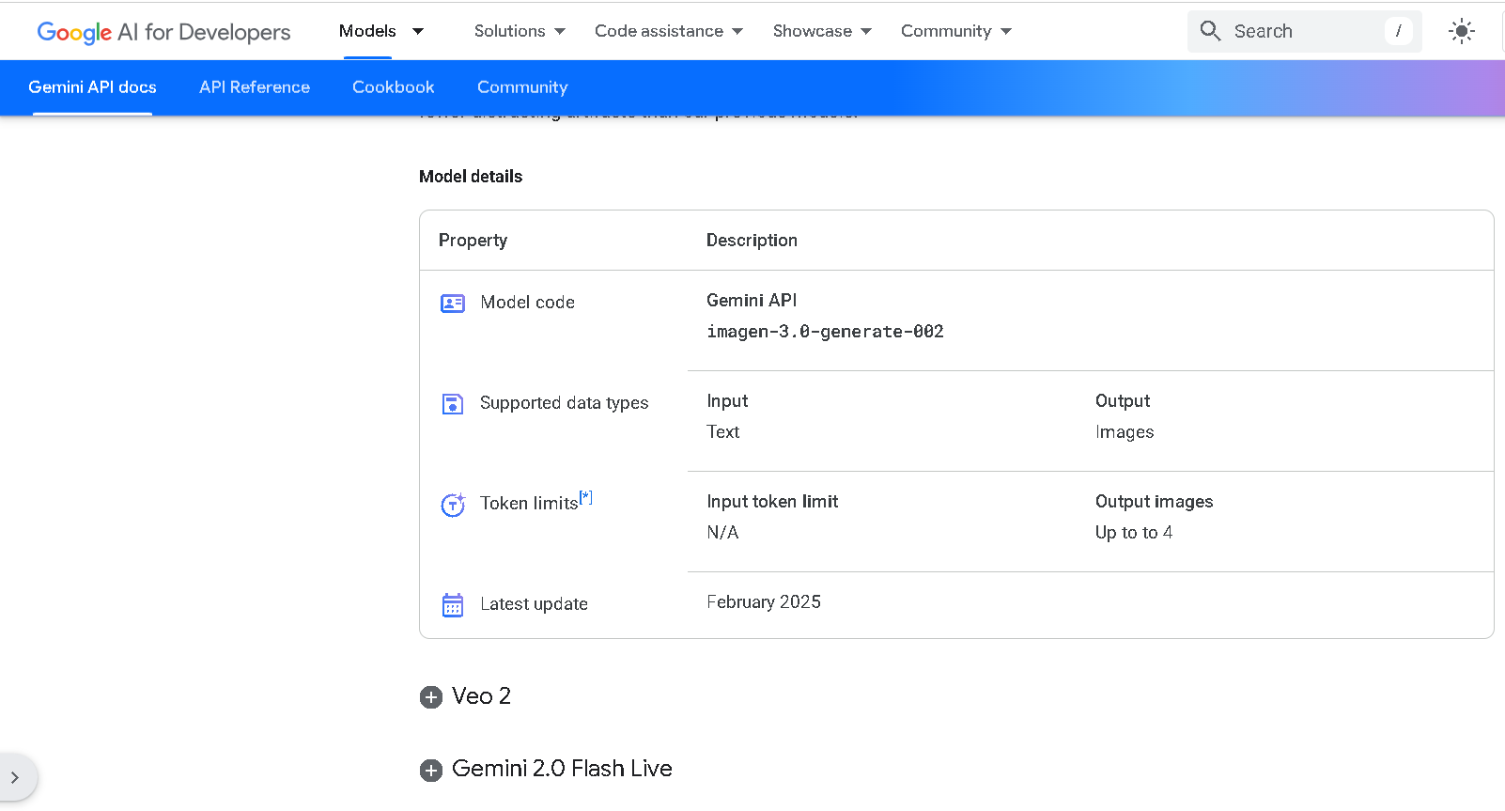The width and height of the screenshot is (1505, 811).
Task: Open the Community tab in blue bar
Action: [x=522, y=87]
